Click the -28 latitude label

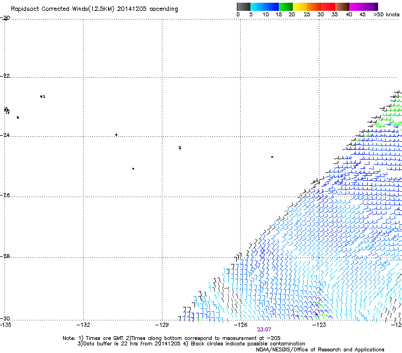coord(5,256)
